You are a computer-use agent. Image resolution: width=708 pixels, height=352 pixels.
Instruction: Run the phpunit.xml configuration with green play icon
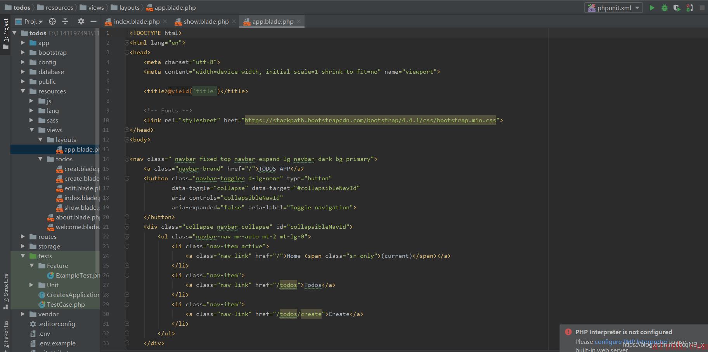pyautogui.click(x=652, y=8)
